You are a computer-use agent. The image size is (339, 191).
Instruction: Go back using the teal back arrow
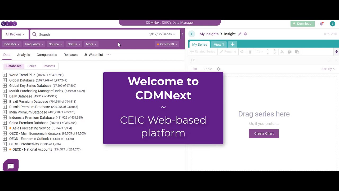(x=191, y=34)
